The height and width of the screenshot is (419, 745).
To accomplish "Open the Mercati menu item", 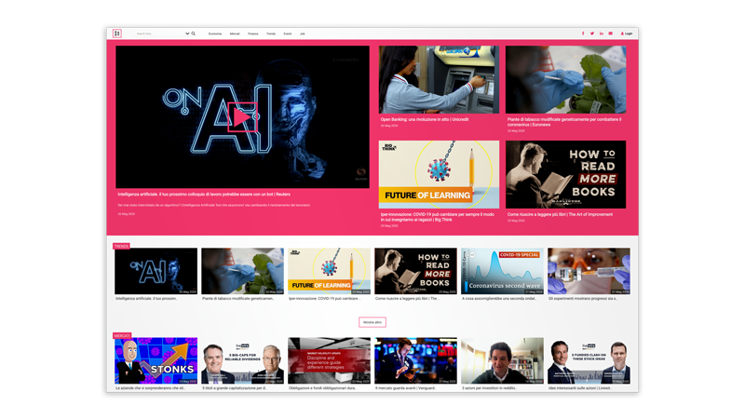I will point(235,34).
